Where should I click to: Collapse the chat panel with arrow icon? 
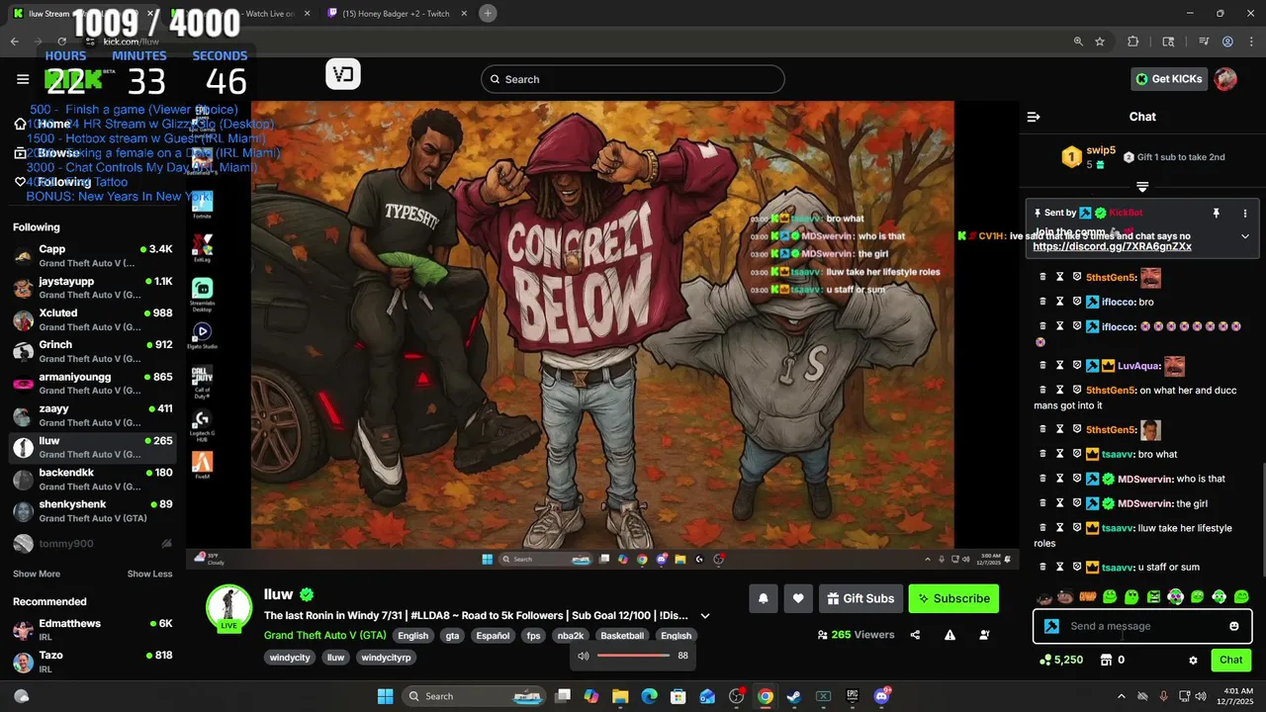tap(1034, 117)
